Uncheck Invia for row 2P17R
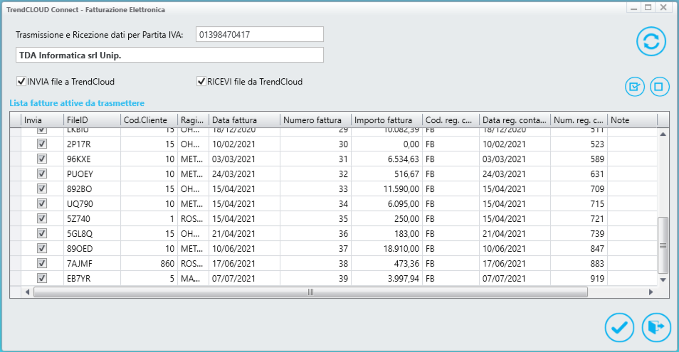 (42, 144)
